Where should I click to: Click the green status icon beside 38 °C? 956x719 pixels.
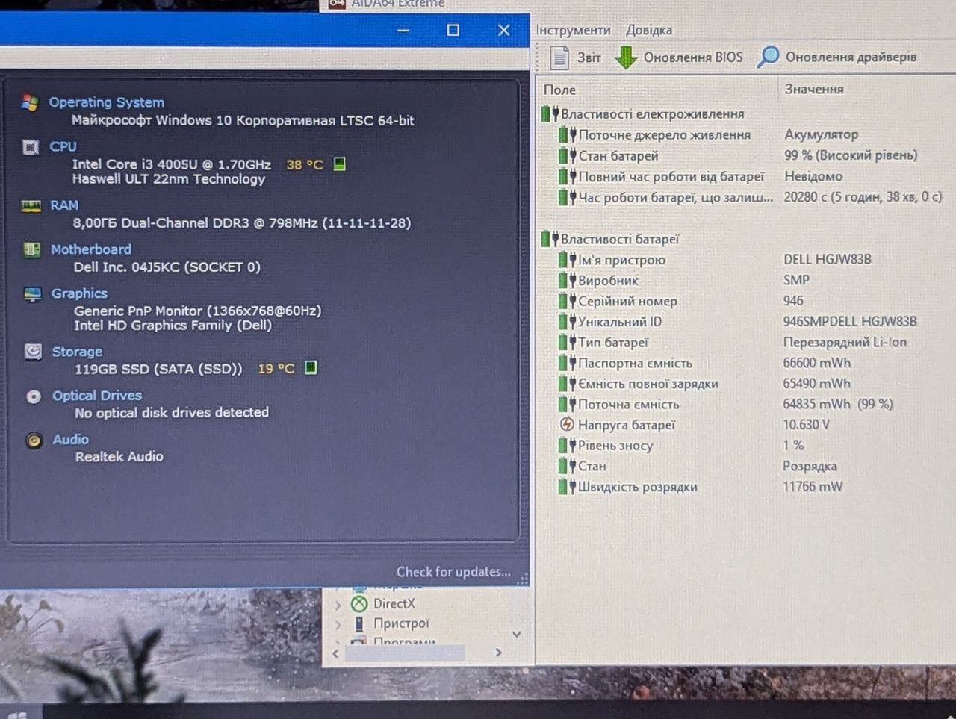(x=339, y=164)
